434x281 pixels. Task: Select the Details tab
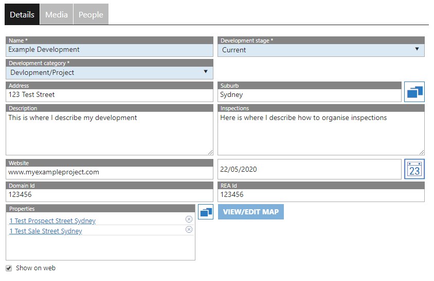pos(22,15)
